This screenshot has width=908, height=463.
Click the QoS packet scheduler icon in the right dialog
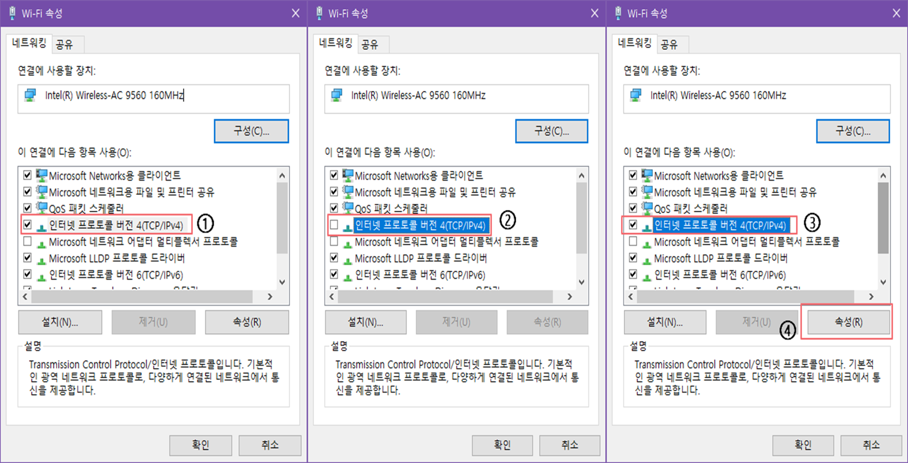(x=646, y=209)
